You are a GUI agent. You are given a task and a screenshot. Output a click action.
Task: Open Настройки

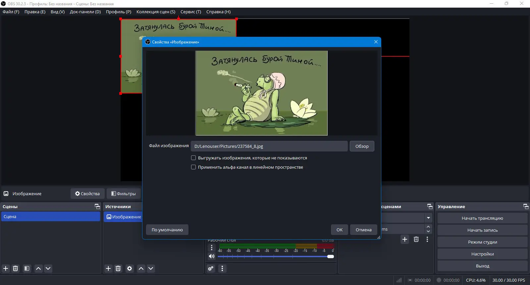click(x=482, y=254)
